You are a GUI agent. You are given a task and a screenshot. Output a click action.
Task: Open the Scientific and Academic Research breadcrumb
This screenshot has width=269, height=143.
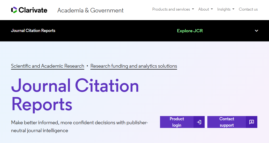point(48,66)
